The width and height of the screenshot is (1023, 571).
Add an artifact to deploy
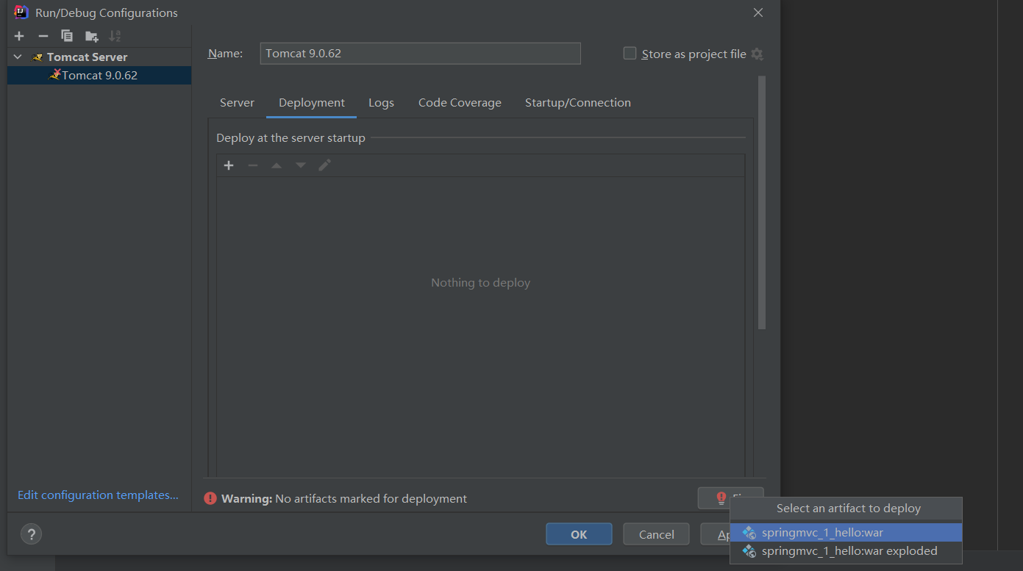[228, 165]
